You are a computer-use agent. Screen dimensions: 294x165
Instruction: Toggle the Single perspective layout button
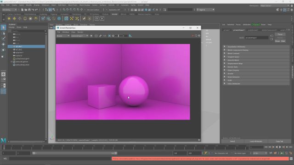click(3, 74)
